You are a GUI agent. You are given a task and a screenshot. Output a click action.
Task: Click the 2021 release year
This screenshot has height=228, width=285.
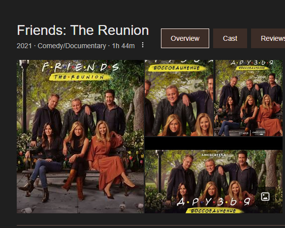click(24, 46)
